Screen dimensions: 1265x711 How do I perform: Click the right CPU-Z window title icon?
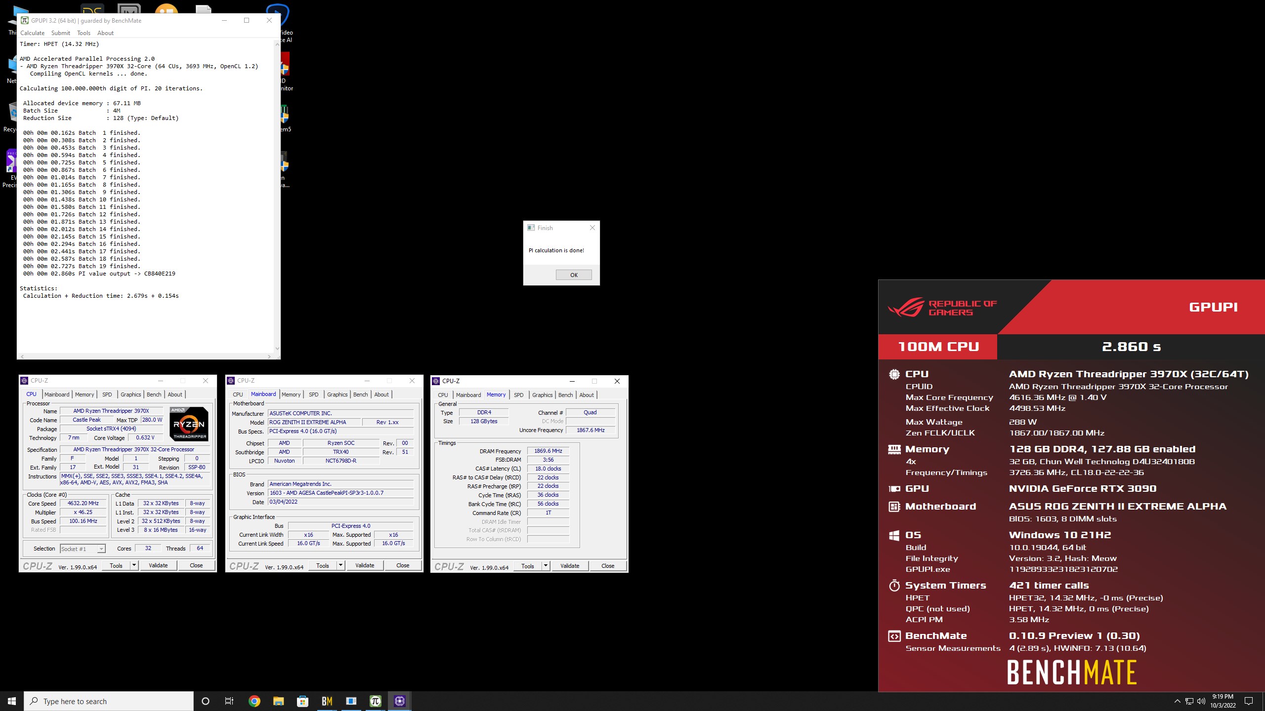point(436,381)
